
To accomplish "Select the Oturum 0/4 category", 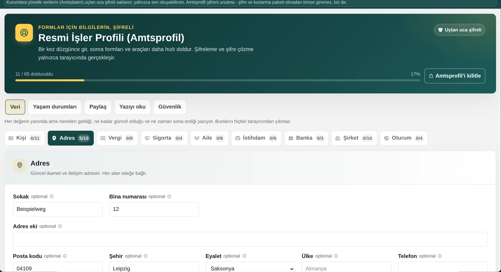I will click(x=404, y=138).
